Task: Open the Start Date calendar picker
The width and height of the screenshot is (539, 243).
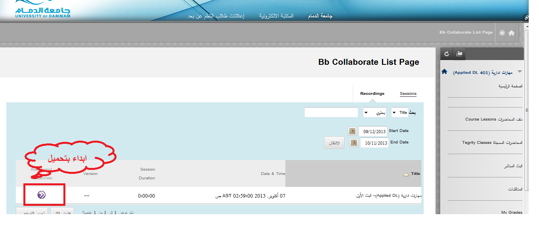Action: click(352, 131)
